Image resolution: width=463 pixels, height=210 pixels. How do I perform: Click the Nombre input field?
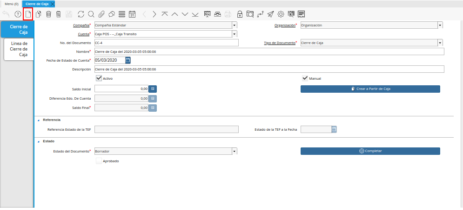[269, 51]
